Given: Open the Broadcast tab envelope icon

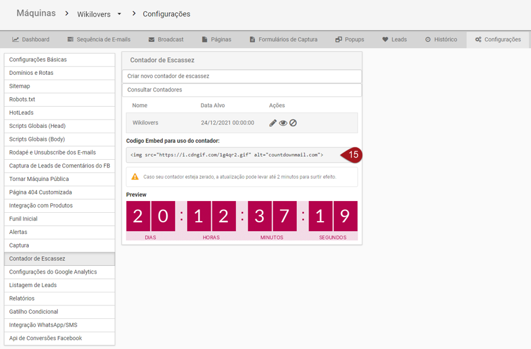Looking at the screenshot, I should pos(152,39).
